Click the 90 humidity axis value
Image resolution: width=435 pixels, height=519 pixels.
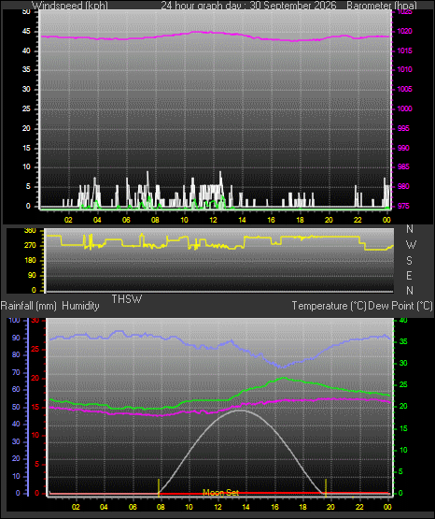pyautogui.click(x=16, y=338)
